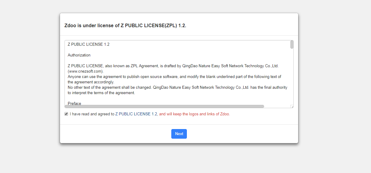Image resolution: width=371 pixels, height=173 pixels.
Task: Click the textarea resize handle corner
Action: click(292, 106)
